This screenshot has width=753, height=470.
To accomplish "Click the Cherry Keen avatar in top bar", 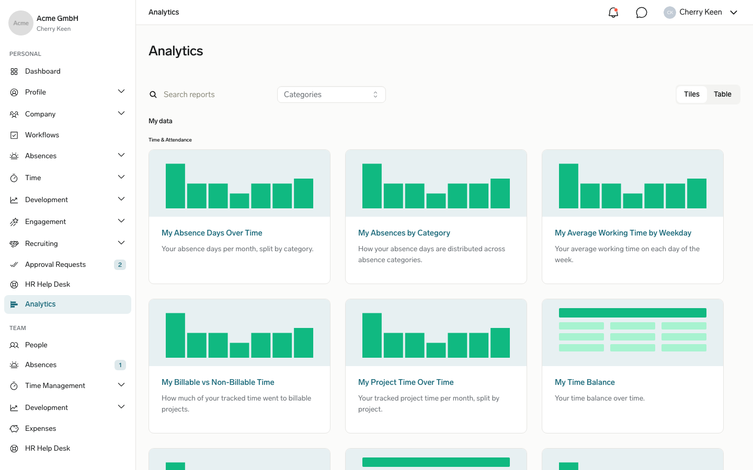I will click(x=670, y=13).
